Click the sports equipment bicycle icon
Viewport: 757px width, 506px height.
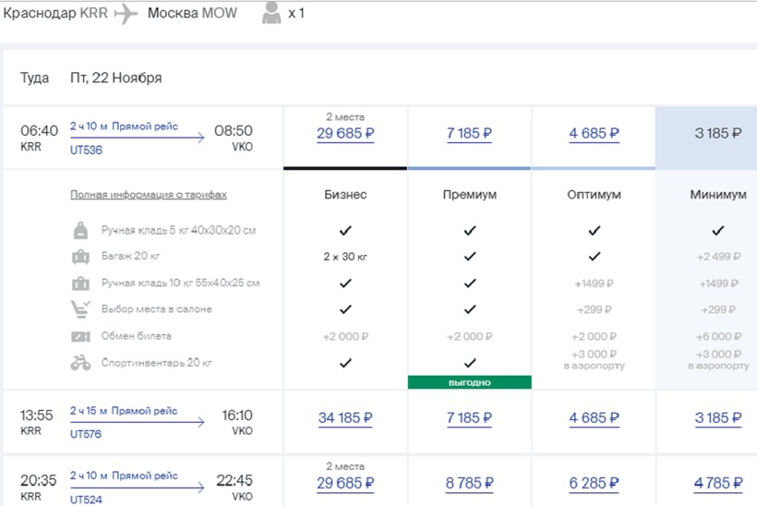[x=81, y=363]
